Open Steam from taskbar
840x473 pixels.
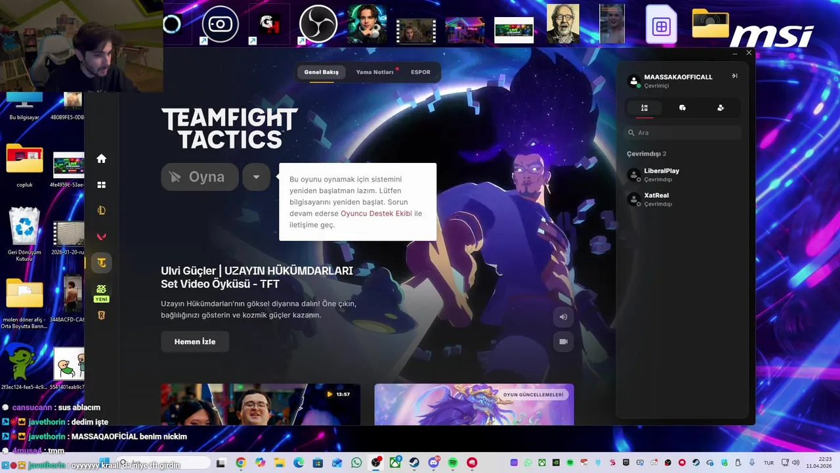coord(414,463)
